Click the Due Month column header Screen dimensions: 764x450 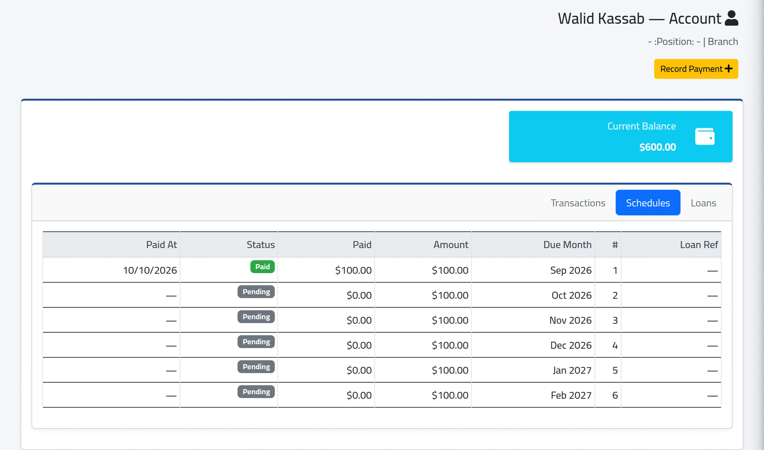(567, 245)
